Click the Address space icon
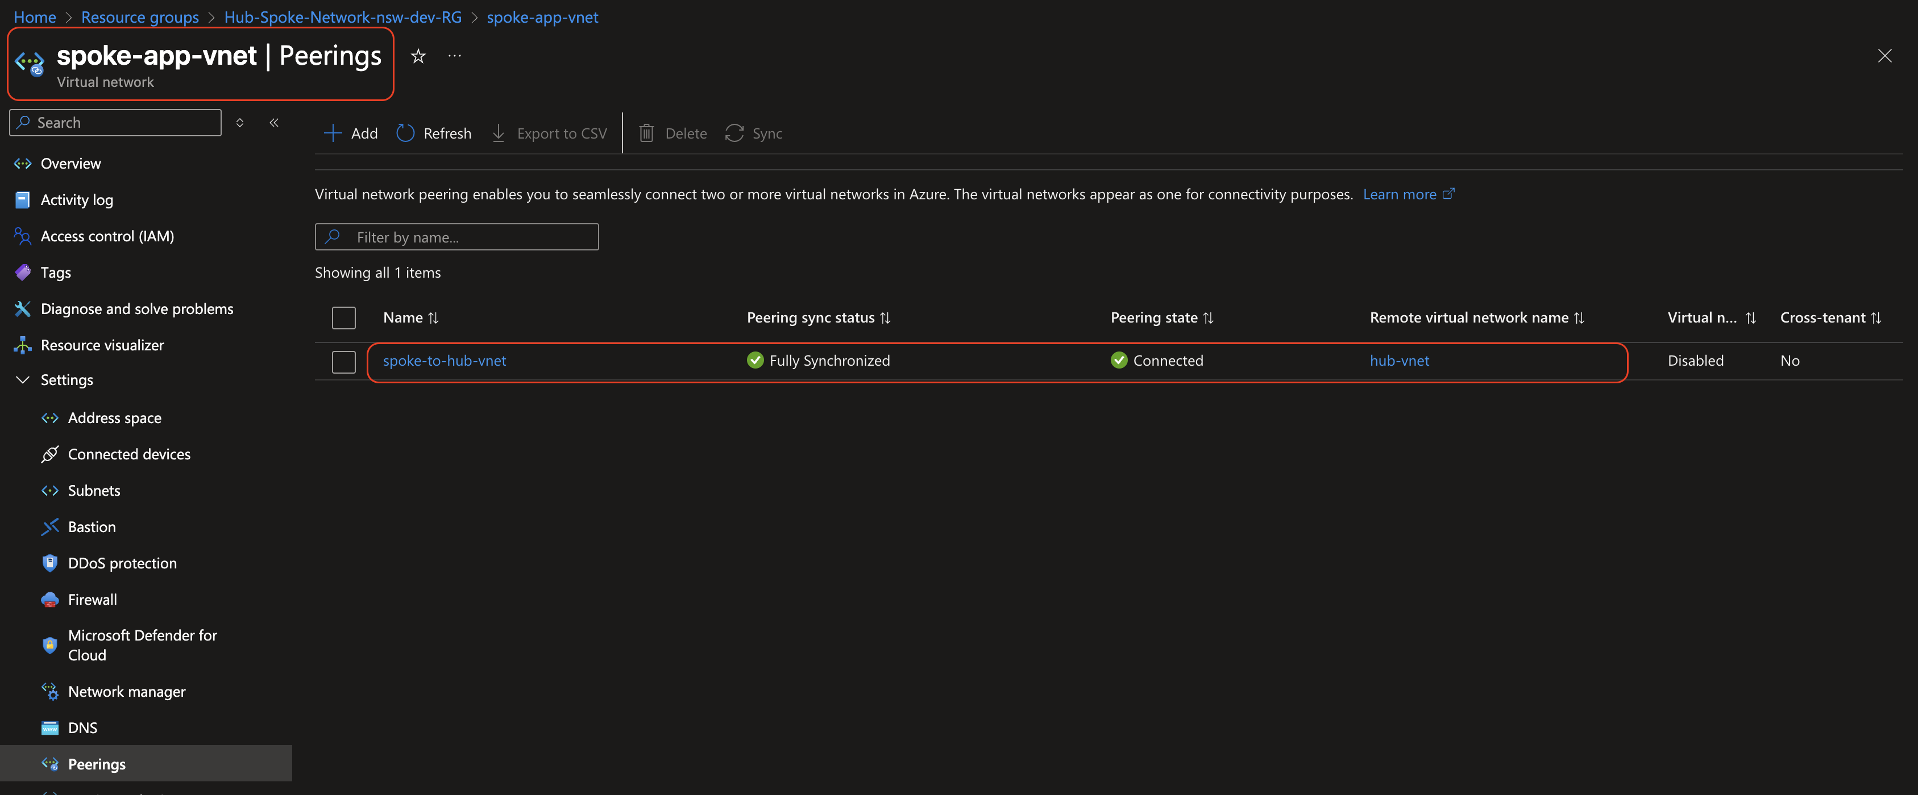This screenshot has width=1918, height=795. point(50,417)
